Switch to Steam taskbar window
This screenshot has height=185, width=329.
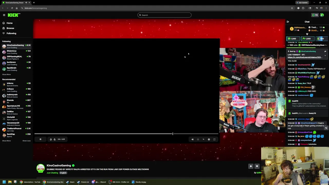coord(70,182)
